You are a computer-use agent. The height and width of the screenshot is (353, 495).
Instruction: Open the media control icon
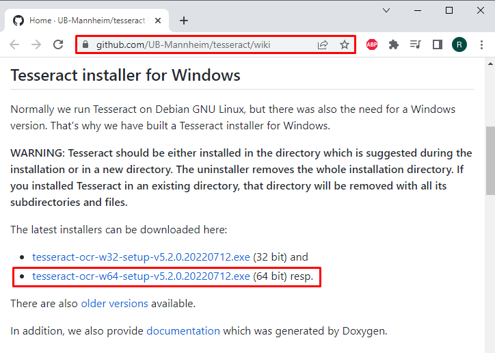point(416,44)
